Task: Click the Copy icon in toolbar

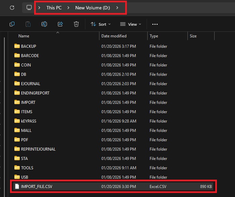Action: [12, 24]
